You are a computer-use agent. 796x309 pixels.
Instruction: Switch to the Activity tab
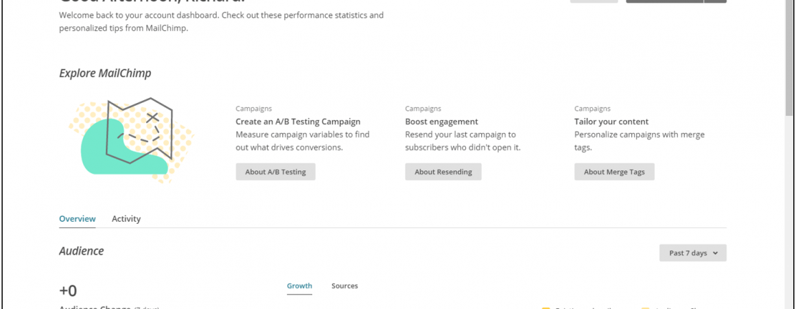pos(126,219)
